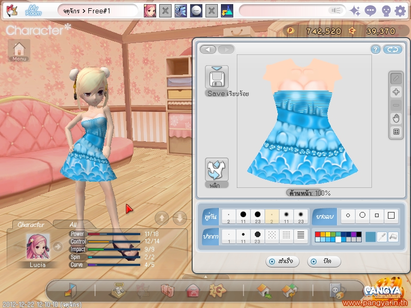Select pen size 11
The image size is (411, 308).
[243, 237]
